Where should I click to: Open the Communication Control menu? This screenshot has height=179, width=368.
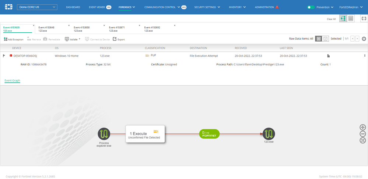(x=160, y=7)
